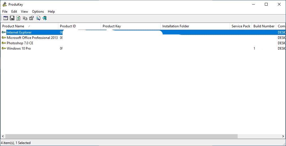Select the Windows 10 Pro row
The height and width of the screenshot is (146, 286).
click(x=143, y=48)
